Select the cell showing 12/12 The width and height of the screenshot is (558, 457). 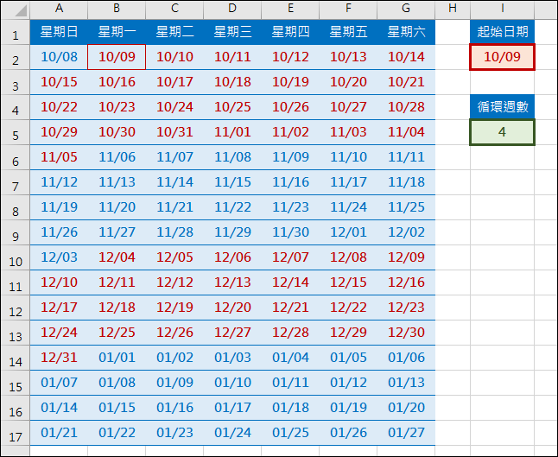coord(174,282)
